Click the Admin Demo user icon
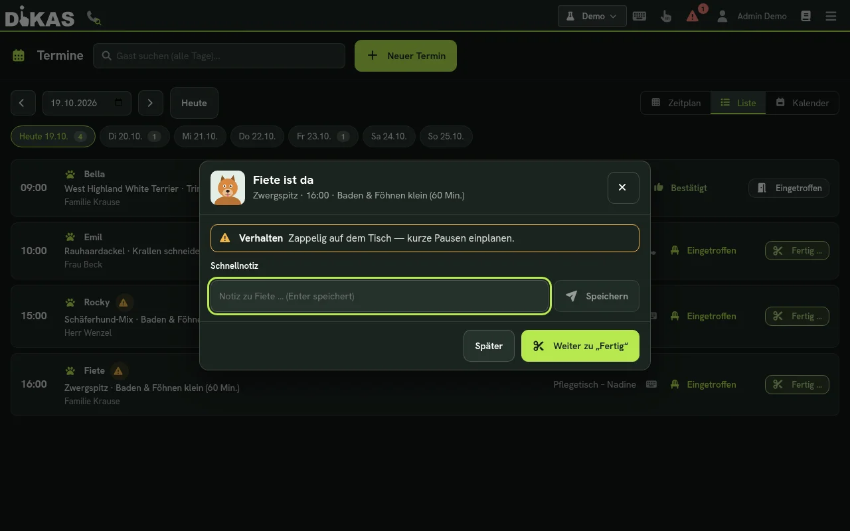 click(x=722, y=16)
